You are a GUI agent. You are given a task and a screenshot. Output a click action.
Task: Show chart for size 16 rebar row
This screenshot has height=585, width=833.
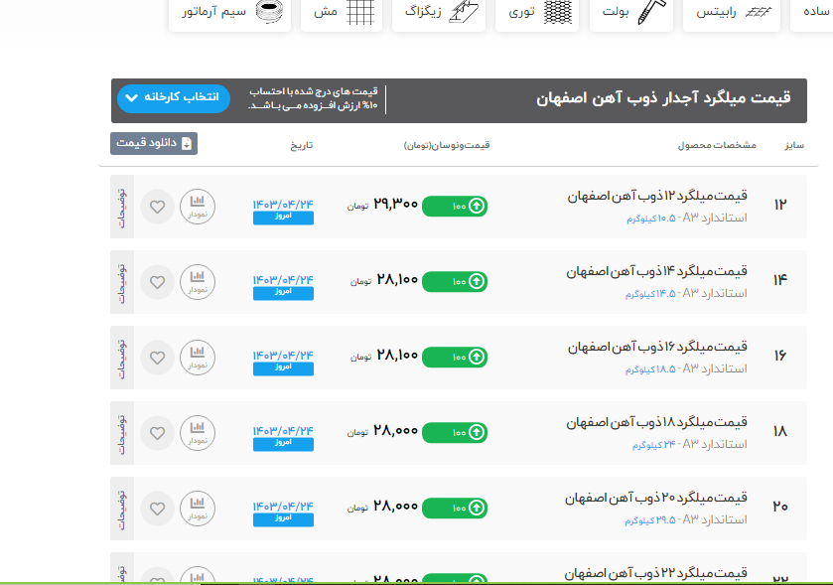[197, 358]
